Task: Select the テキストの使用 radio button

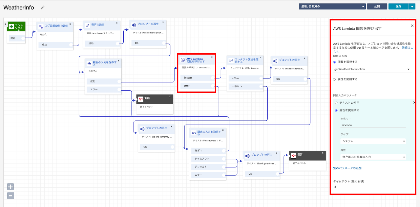Action: coord(336,103)
